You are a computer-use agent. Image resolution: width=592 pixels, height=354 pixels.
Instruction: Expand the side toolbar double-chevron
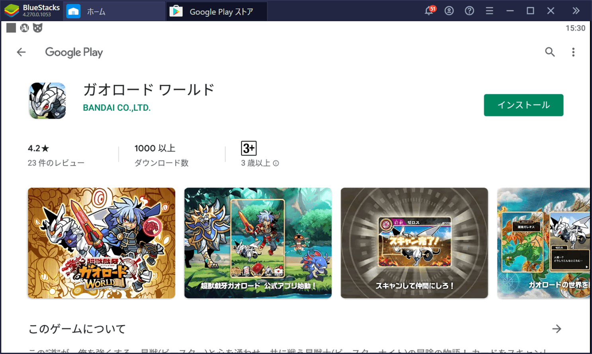(x=576, y=11)
